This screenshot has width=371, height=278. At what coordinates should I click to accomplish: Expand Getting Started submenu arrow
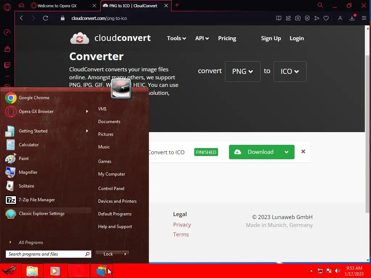tap(87, 131)
